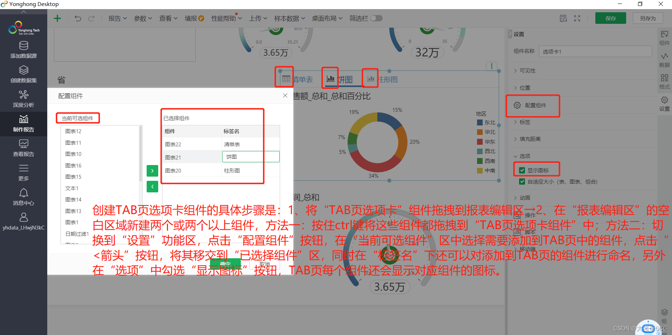Open the 数据 (Data) right panel tab
This screenshot has height=335, width=672.
[664, 60]
